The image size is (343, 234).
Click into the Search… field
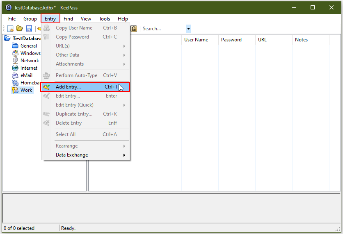coord(164,29)
